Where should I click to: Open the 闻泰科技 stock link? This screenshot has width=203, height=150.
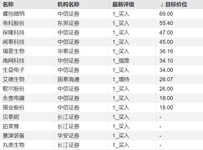14,42
